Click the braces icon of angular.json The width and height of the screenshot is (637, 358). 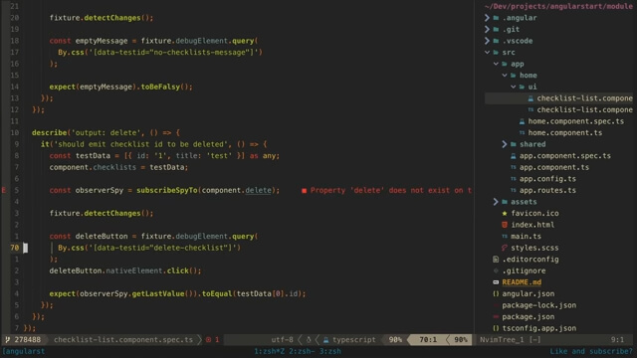[x=496, y=293]
